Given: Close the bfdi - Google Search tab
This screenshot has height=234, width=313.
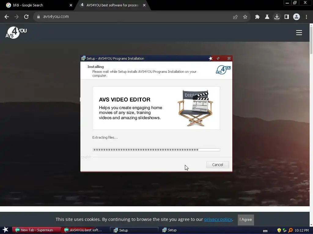Looking at the screenshot, I should coord(71,5).
